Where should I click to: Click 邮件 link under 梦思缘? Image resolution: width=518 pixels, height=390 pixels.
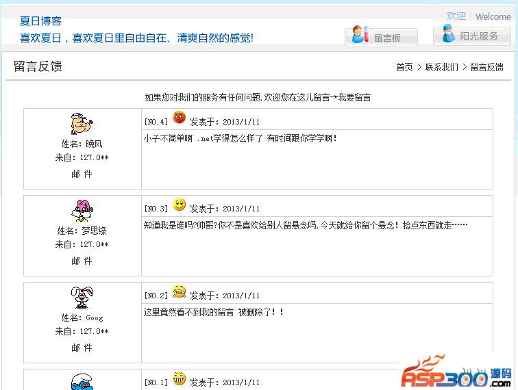82,261
